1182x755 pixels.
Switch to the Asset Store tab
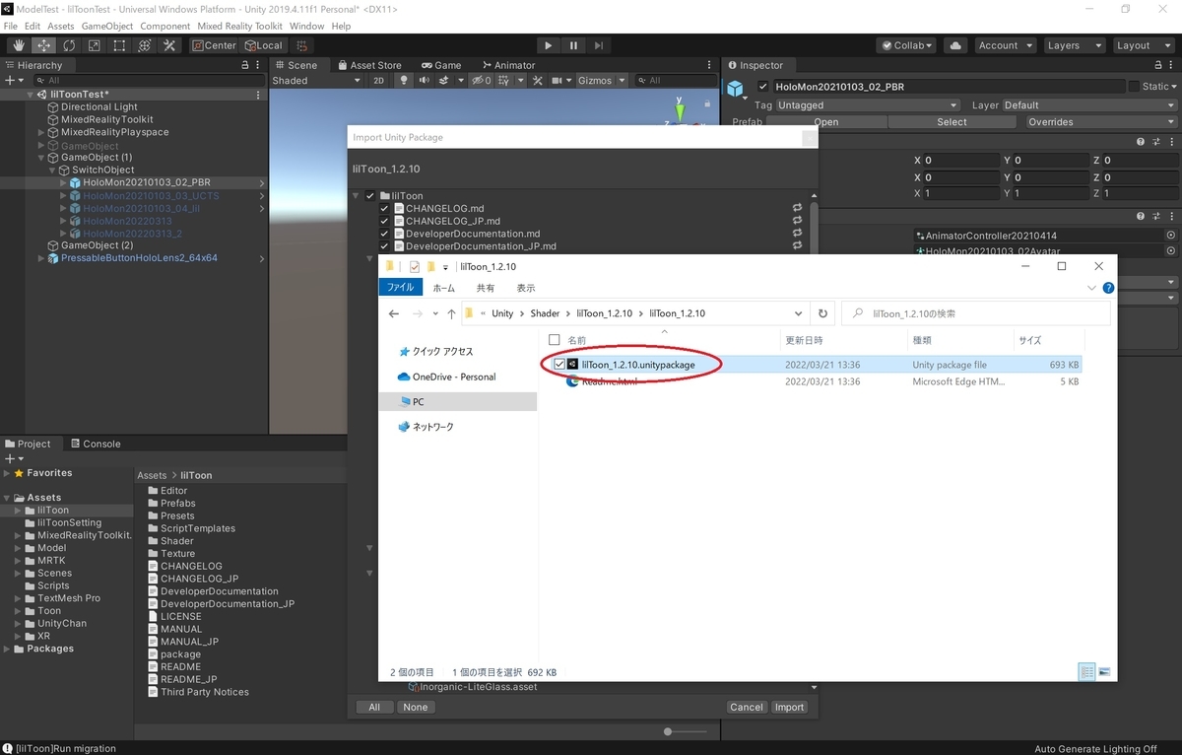[368, 65]
